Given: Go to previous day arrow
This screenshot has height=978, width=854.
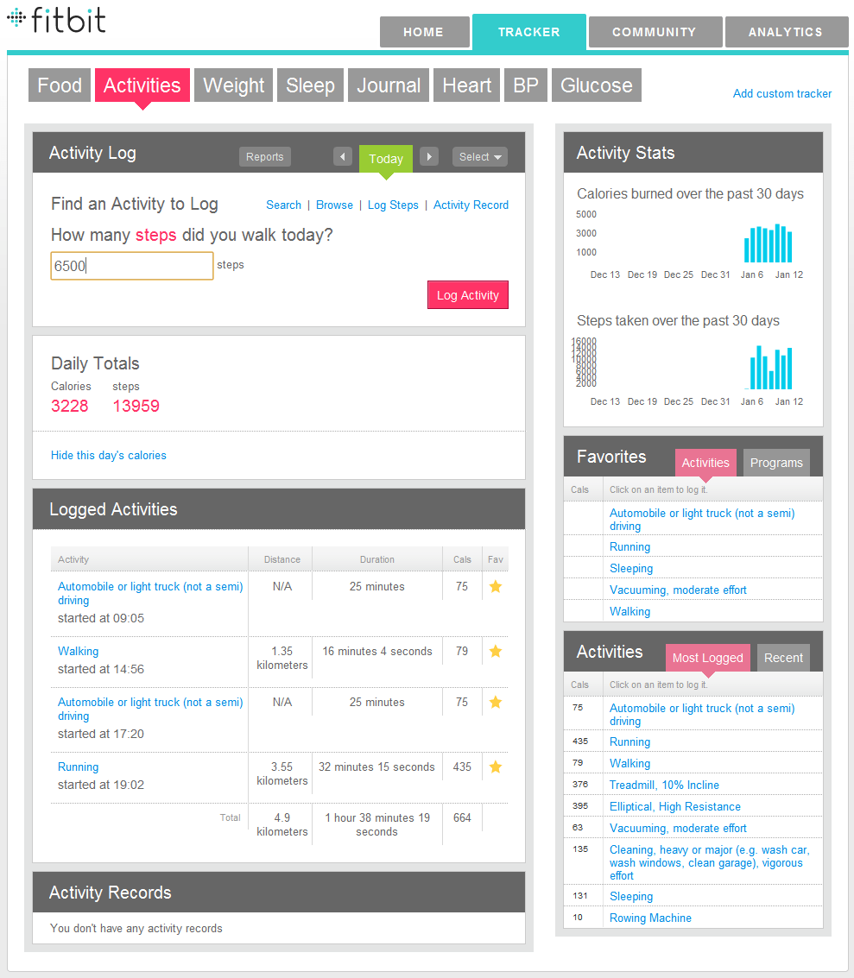Looking at the screenshot, I should [x=343, y=156].
